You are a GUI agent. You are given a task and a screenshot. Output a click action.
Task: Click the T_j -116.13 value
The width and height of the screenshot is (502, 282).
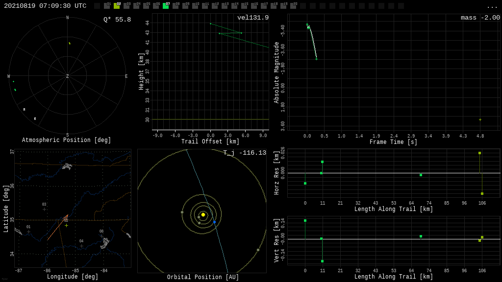coord(244,153)
